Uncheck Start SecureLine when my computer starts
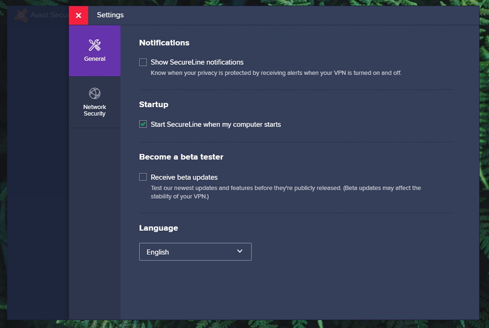Screen dimensions: 489x328 click(x=143, y=124)
